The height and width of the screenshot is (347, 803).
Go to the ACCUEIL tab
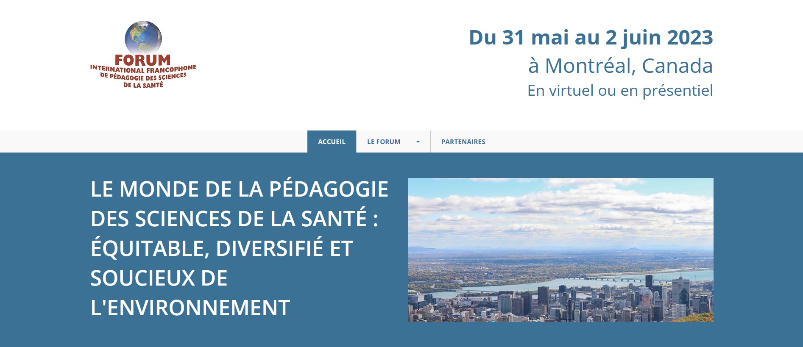click(x=332, y=142)
